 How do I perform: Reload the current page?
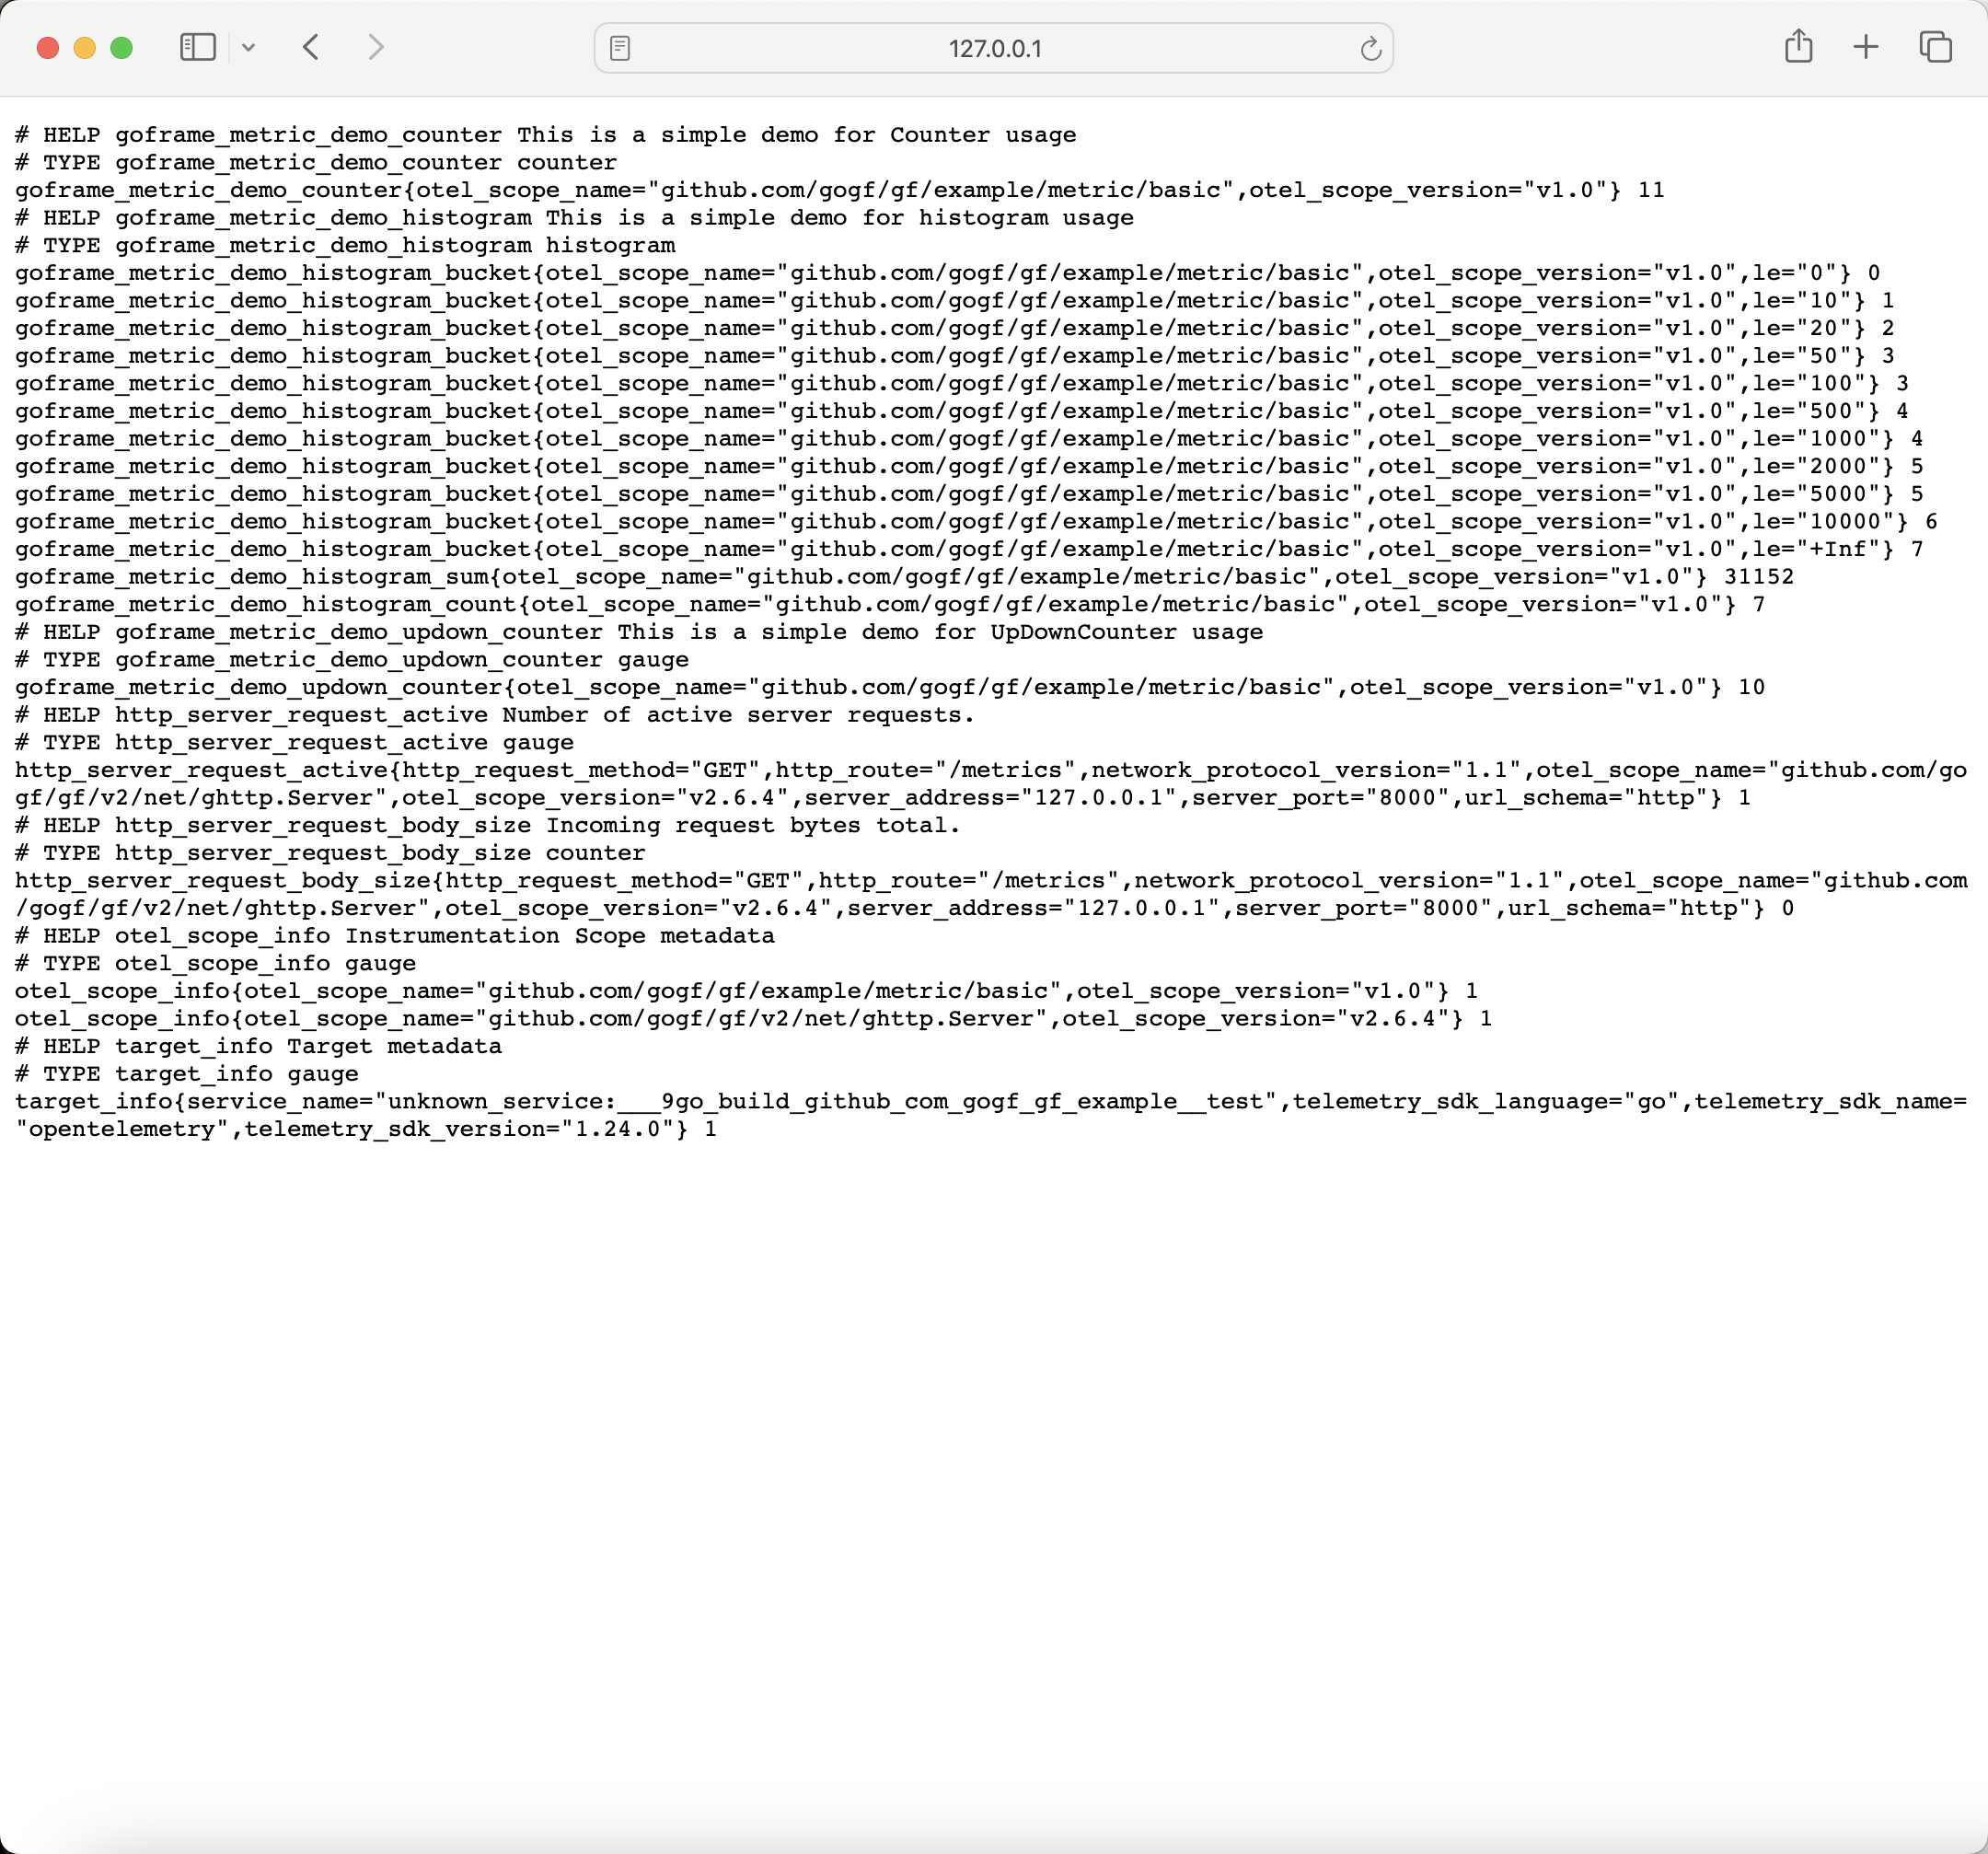(1370, 48)
